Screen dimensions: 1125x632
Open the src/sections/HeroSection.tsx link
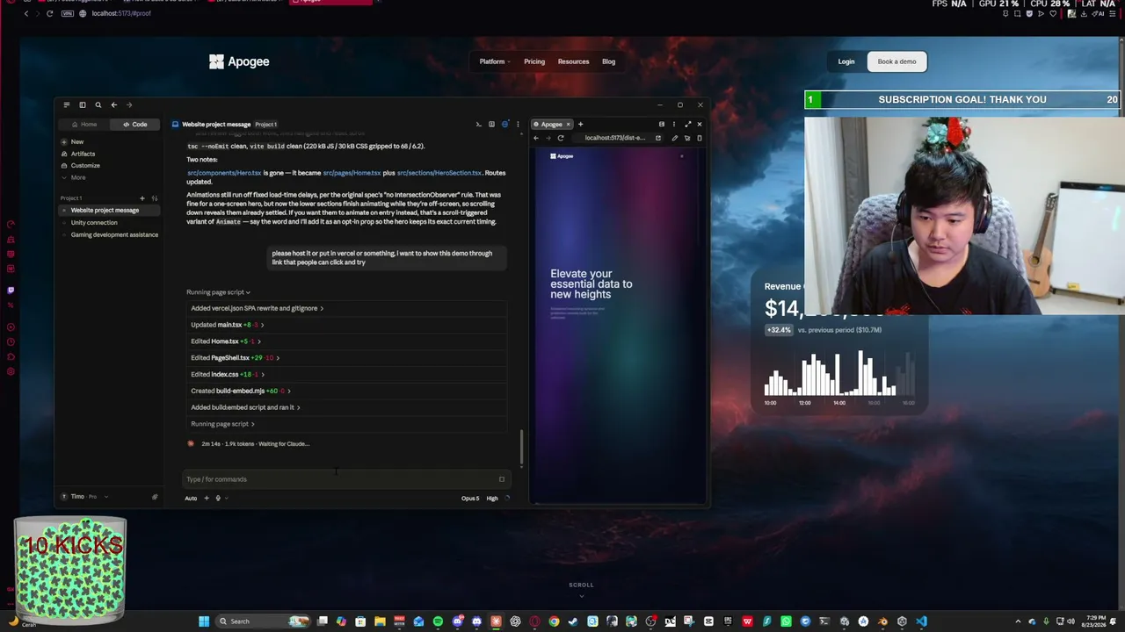[x=439, y=173]
